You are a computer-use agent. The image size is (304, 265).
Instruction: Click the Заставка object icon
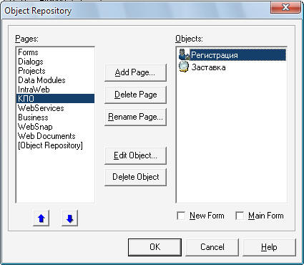[184, 67]
